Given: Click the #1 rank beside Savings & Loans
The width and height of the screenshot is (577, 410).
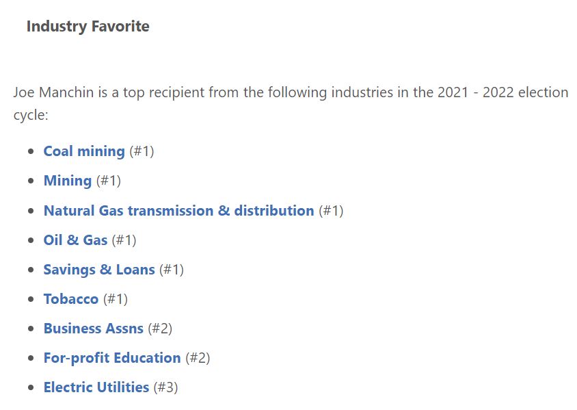Looking at the screenshot, I should 172,270.
